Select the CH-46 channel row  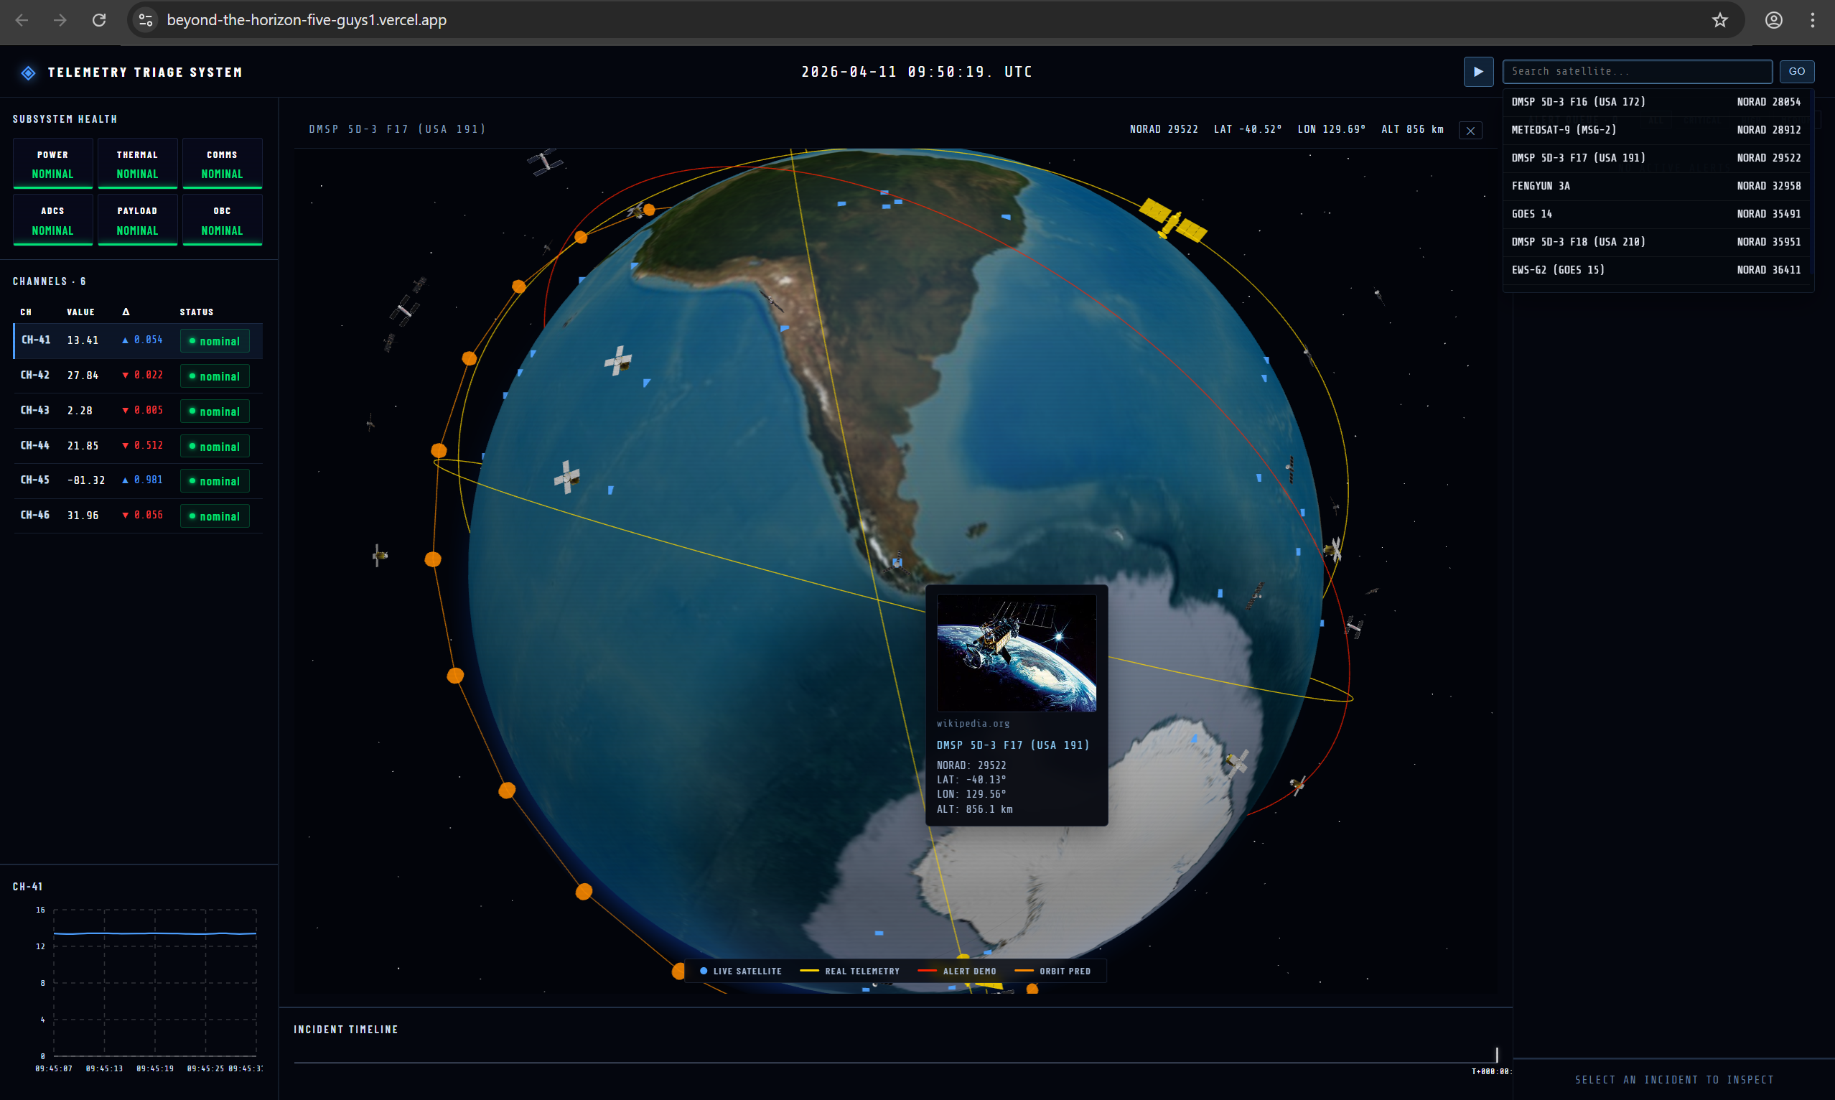(138, 515)
